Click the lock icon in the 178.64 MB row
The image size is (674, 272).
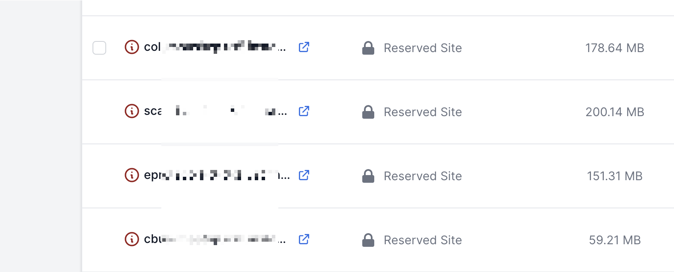[x=368, y=48]
